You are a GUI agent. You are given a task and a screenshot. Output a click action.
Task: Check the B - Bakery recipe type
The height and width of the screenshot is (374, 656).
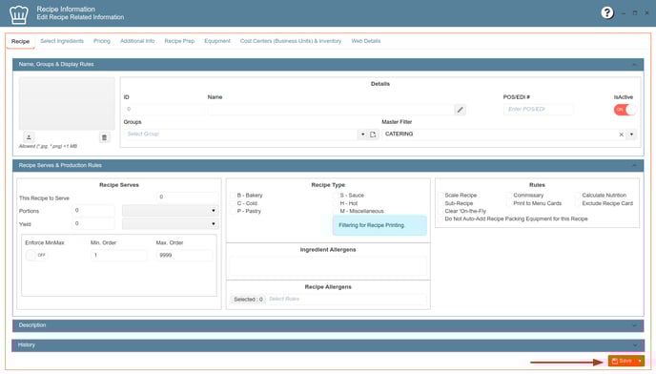[x=233, y=196]
